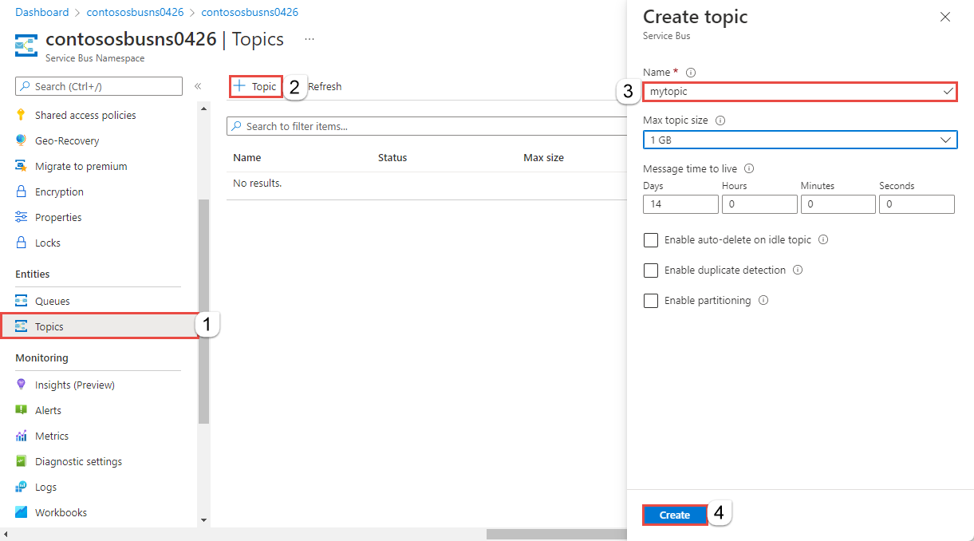Viewport: 974px width, 541px height.
Task: Open Shared access policies menu item
Action: (x=85, y=115)
